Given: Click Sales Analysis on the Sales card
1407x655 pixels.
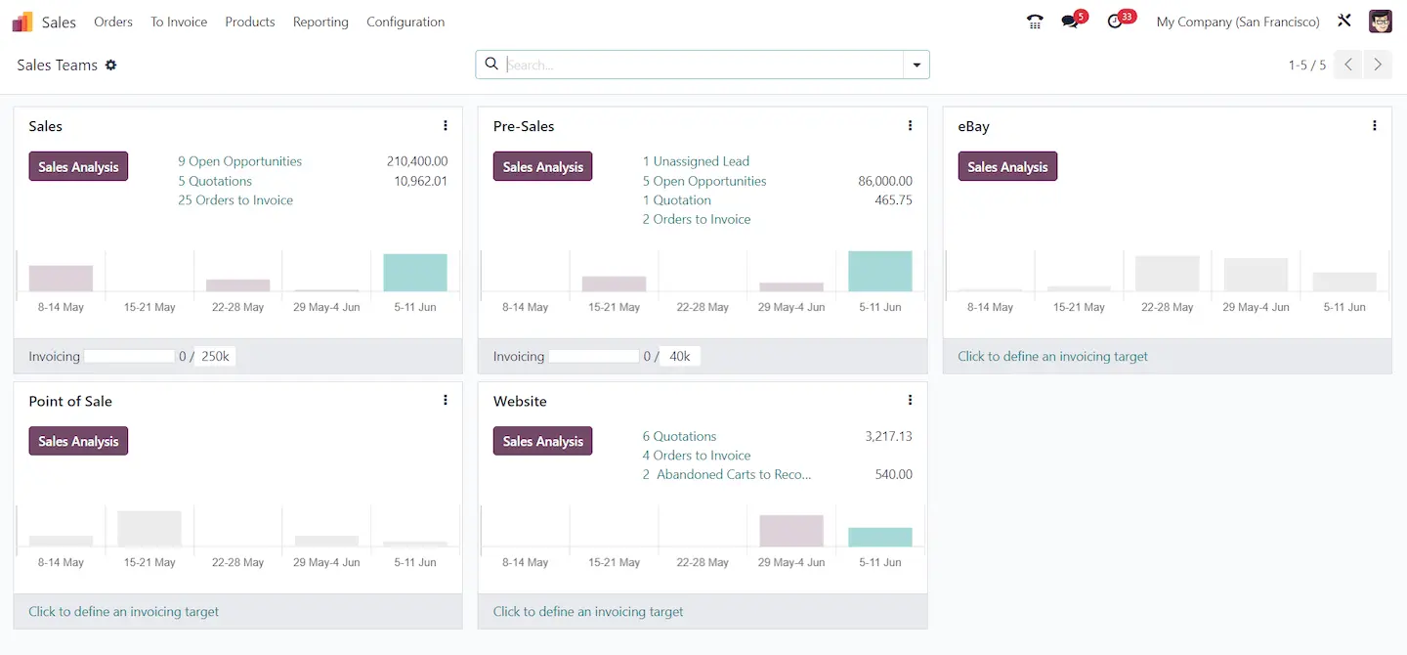Looking at the screenshot, I should point(78,166).
